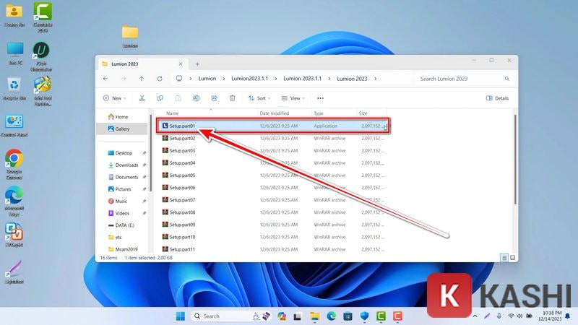
Task: Click the Share icon in toolbar
Action: (x=214, y=98)
